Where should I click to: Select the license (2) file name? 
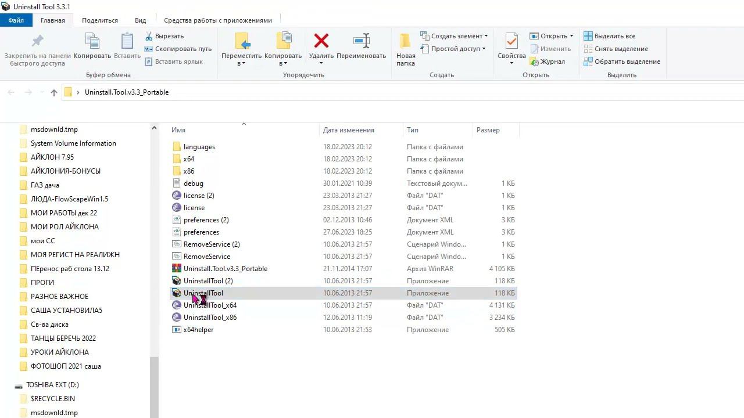coord(199,196)
